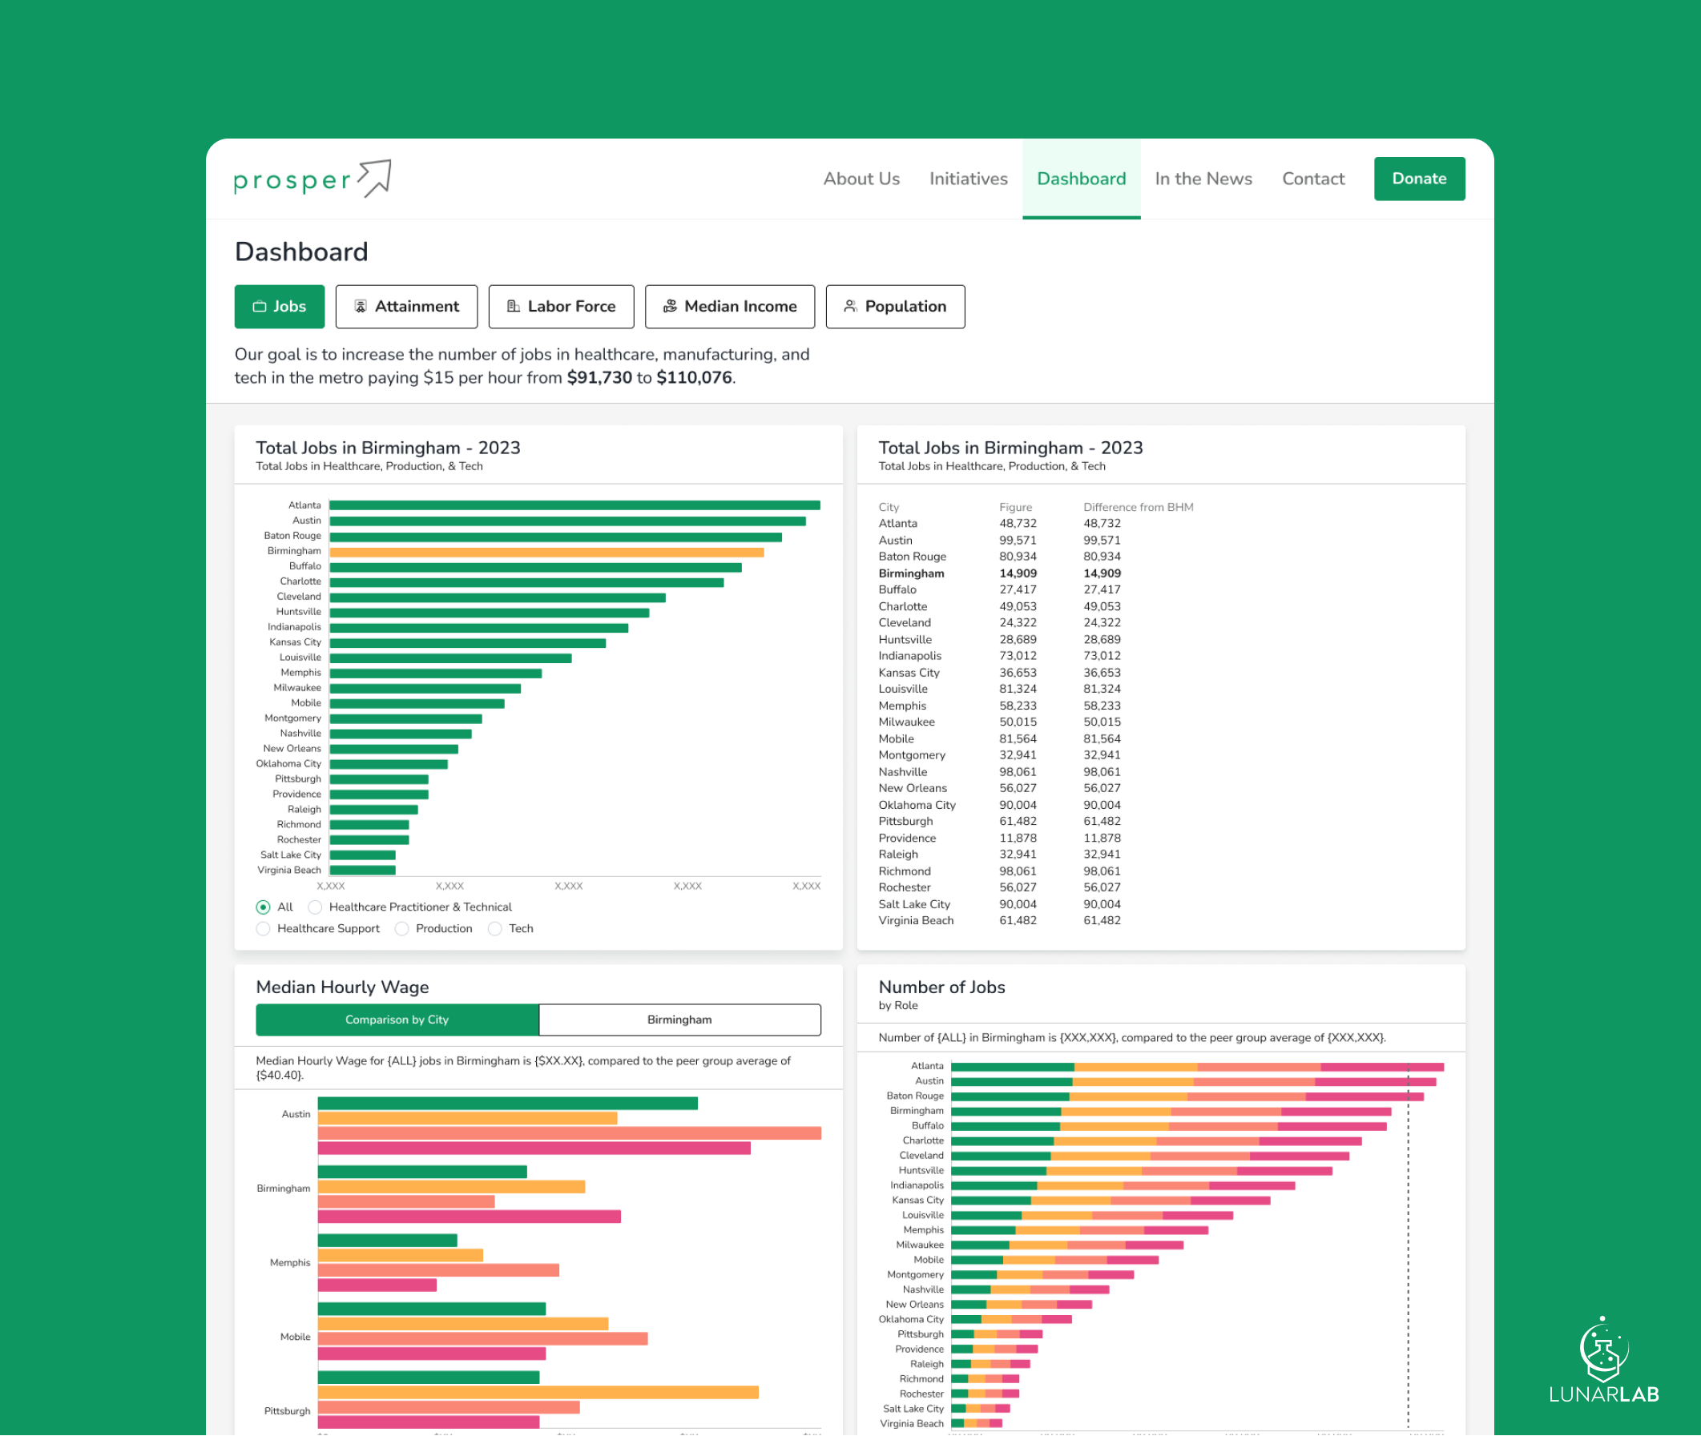
Task: Click the Median Hourly Wage heading
Action: 342,987
